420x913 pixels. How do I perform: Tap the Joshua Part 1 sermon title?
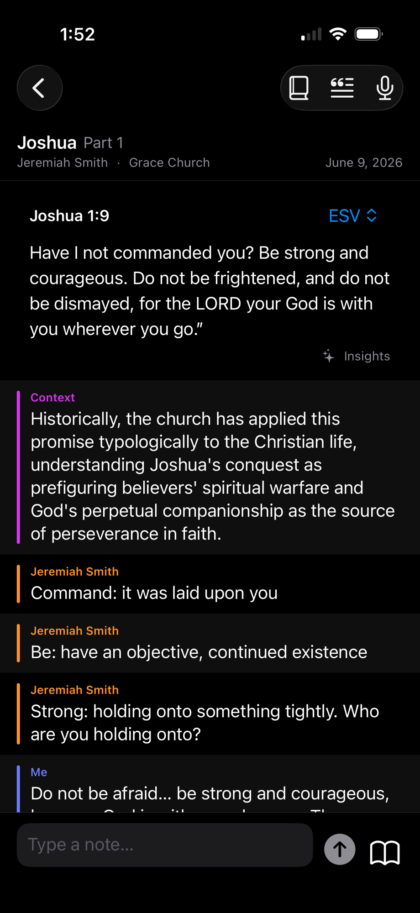[70, 142]
